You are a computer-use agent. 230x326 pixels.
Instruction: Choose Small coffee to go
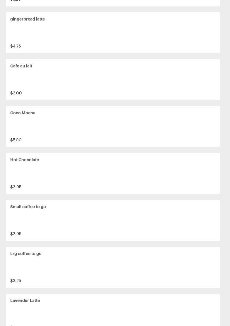click(x=28, y=207)
